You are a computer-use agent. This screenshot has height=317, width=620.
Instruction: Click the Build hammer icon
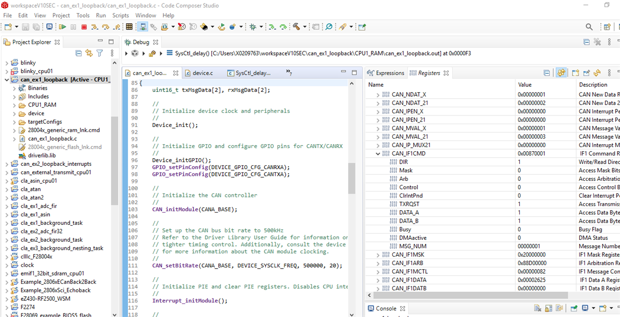(296, 27)
